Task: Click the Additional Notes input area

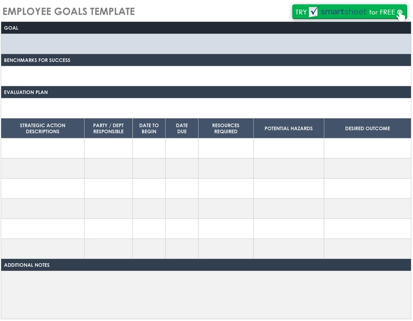Action: pyautogui.click(x=206, y=295)
